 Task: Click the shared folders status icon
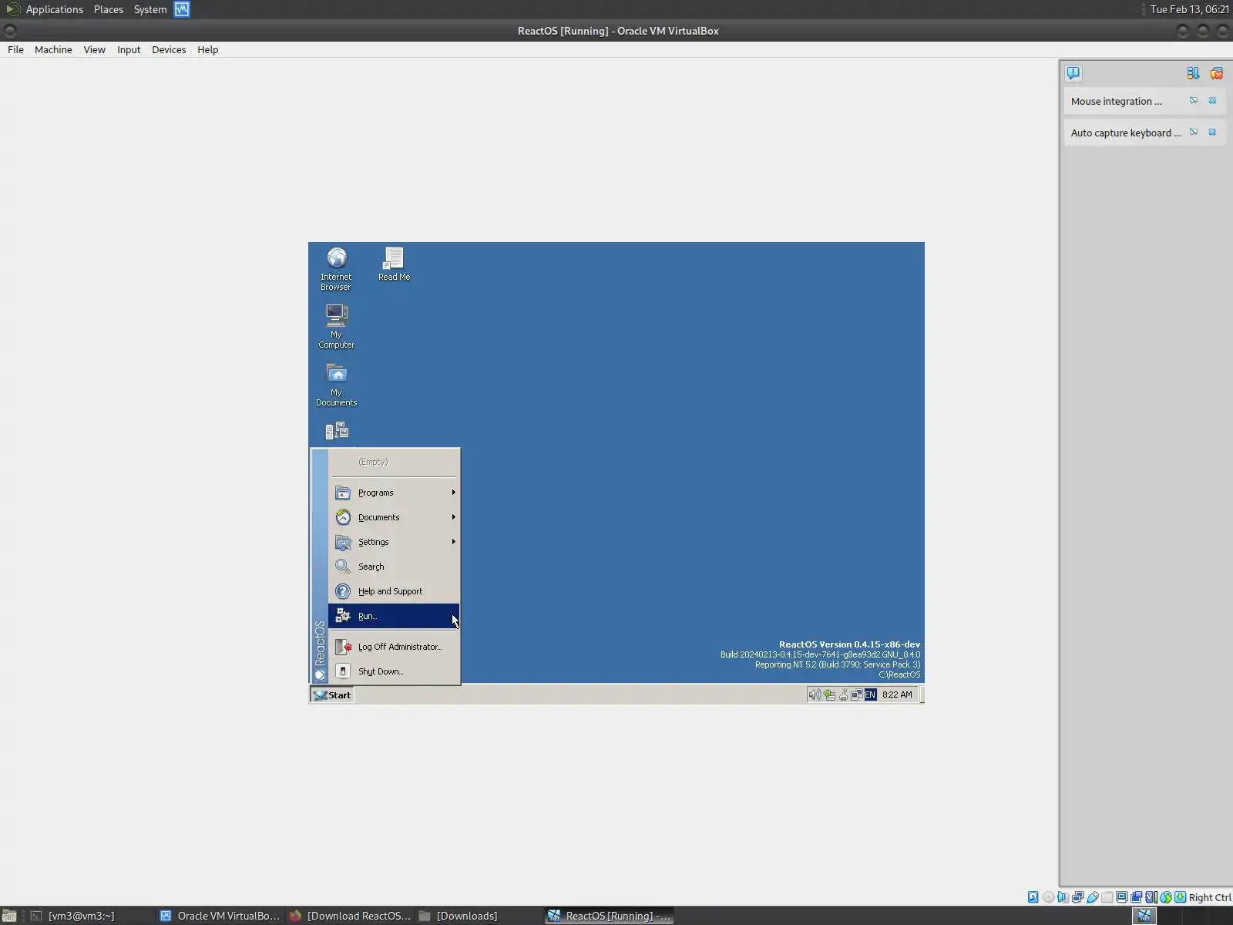pyautogui.click(x=1107, y=897)
